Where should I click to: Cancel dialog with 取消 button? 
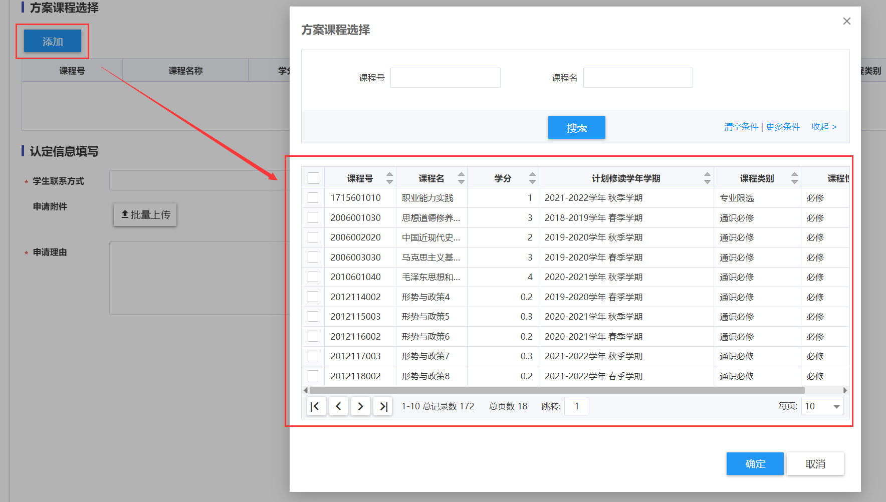815,464
